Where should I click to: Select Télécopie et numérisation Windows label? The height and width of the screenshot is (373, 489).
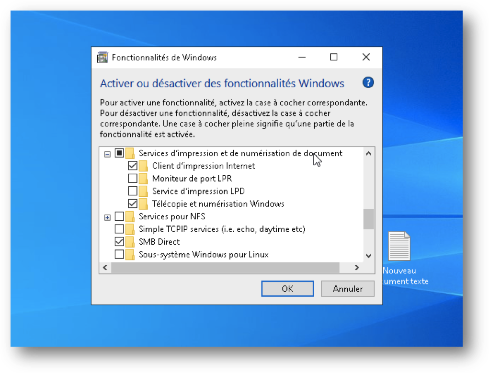(x=218, y=203)
